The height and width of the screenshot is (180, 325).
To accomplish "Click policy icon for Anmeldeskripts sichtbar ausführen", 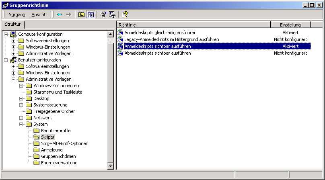I will coord(120,46).
